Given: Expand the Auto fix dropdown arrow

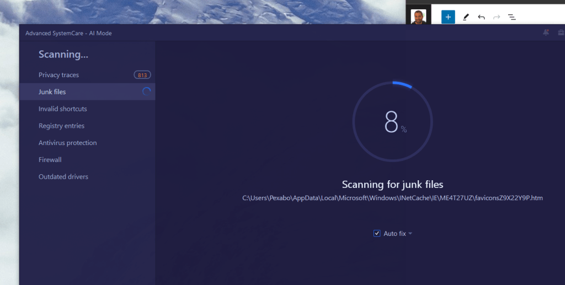Looking at the screenshot, I should 410,233.
